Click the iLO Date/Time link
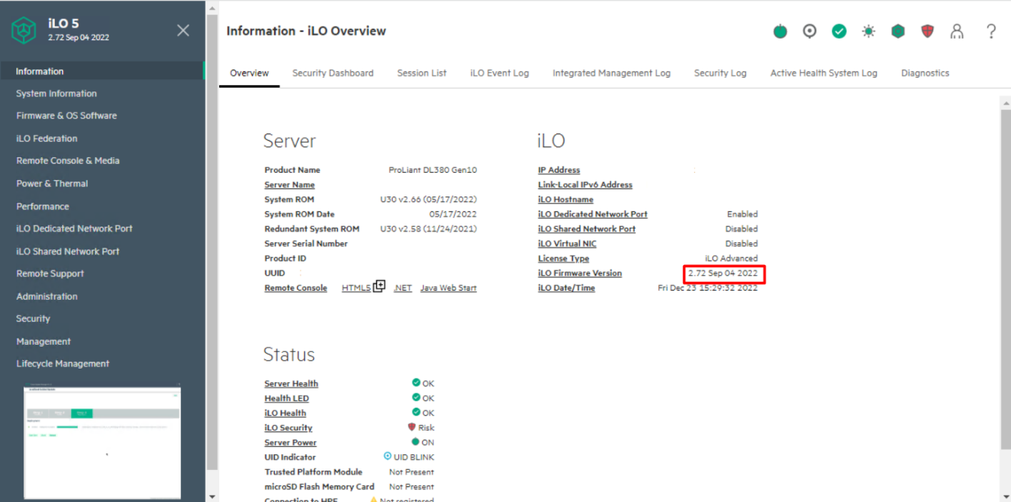Viewport: 1011px width, 502px height. click(x=566, y=288)
